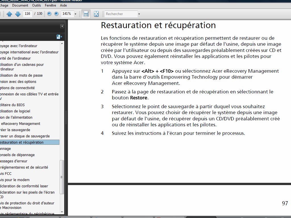Open the Rechercher search options dropdown
Image resolution: width=291 pixels, height=218 pixels.
(x=139, y=14)
